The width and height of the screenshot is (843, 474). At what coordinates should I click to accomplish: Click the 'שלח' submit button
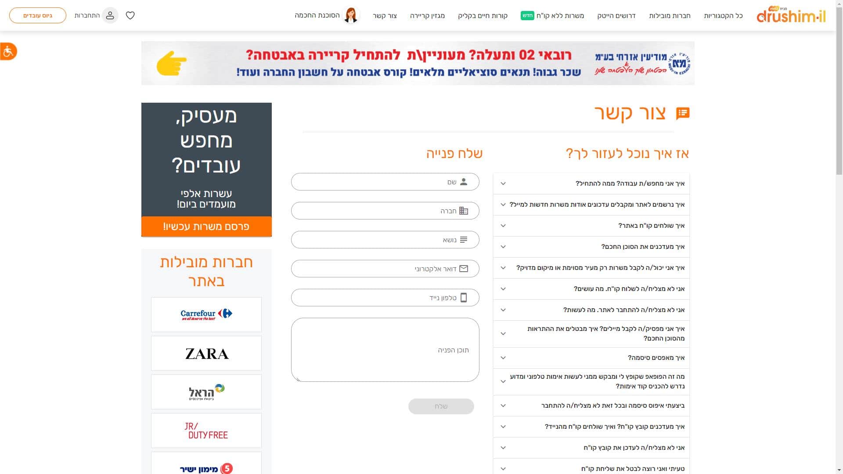tap(441, 406)
